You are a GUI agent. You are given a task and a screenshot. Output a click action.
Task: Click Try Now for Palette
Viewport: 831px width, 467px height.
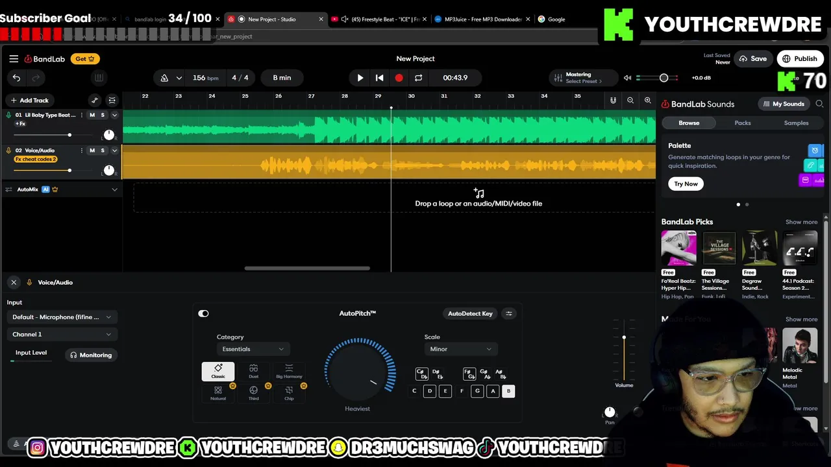[686, 184]
